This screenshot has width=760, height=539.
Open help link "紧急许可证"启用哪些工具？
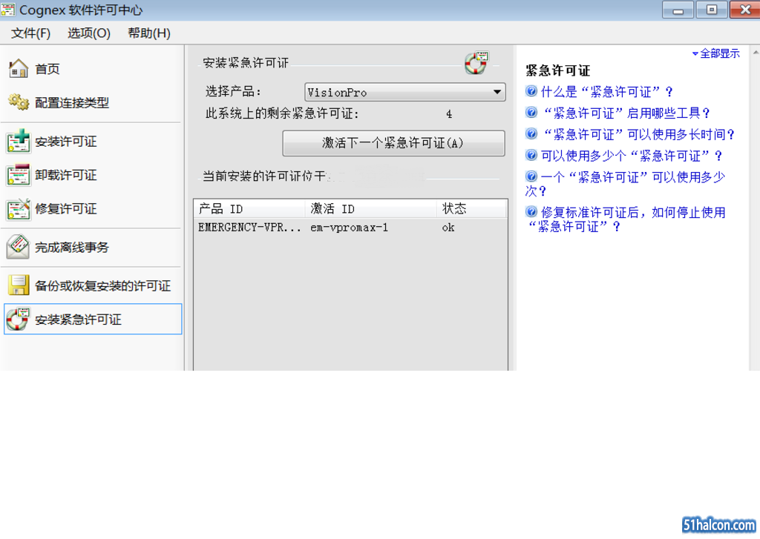click(x=626, y=113)
